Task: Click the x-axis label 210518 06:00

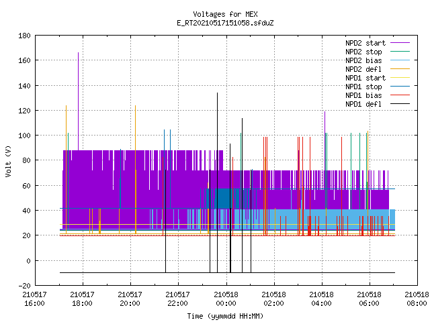Action: pyautogui.click(x=369, y=299)
